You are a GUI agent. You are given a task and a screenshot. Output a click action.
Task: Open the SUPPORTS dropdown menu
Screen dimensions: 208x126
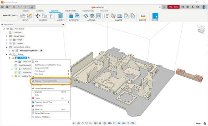(x=74, y=20)
